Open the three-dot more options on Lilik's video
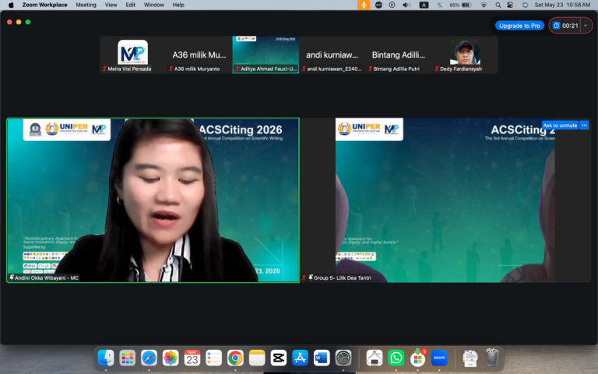Screen dimensions: 598x374 pyautogui.click(x=584, y=125)
